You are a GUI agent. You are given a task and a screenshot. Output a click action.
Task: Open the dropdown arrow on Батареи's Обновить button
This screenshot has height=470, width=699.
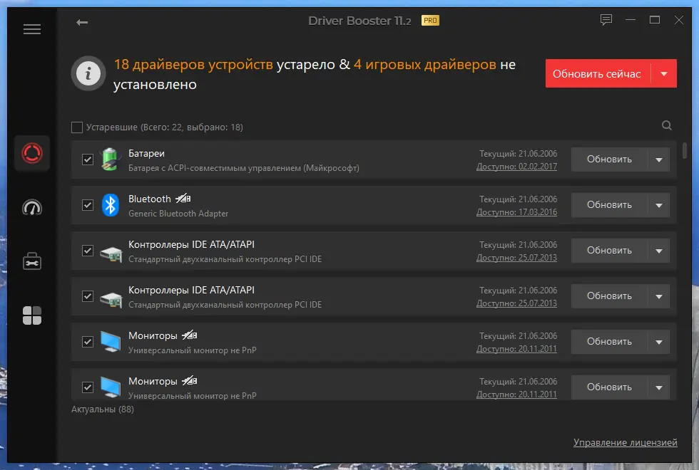point(658,160)
